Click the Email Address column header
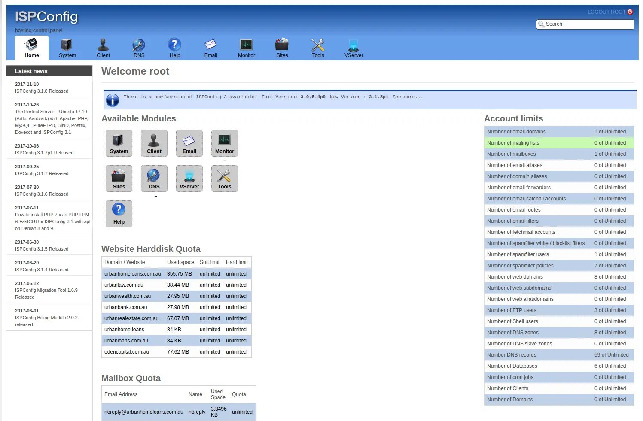 pyautogui.click(x=121, y=394)
